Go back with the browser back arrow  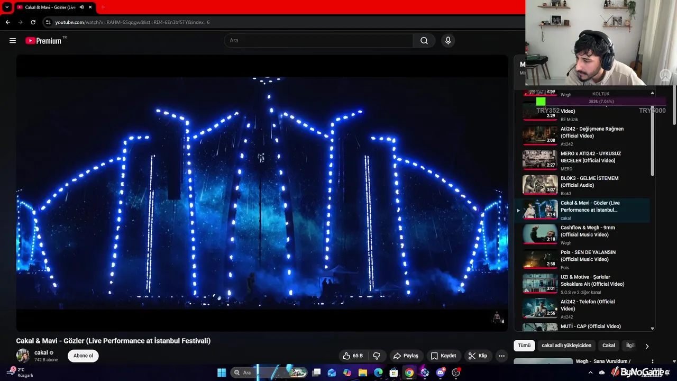[x=7, y=22]
